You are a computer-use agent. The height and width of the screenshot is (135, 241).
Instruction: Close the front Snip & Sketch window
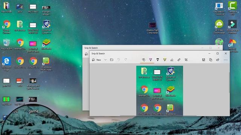click(226, 53)
